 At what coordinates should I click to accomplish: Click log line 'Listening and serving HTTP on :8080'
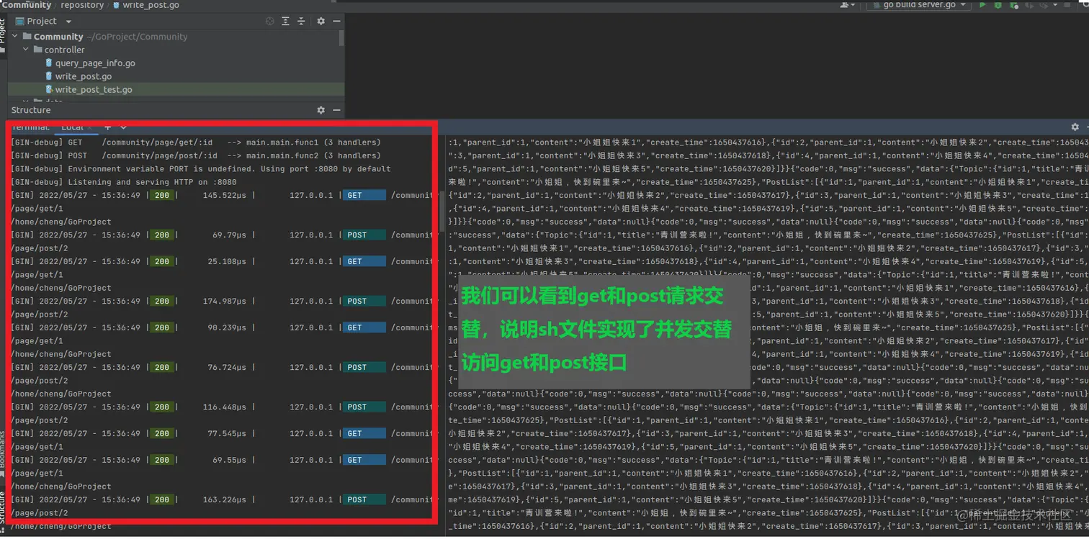tap(124, 182)
